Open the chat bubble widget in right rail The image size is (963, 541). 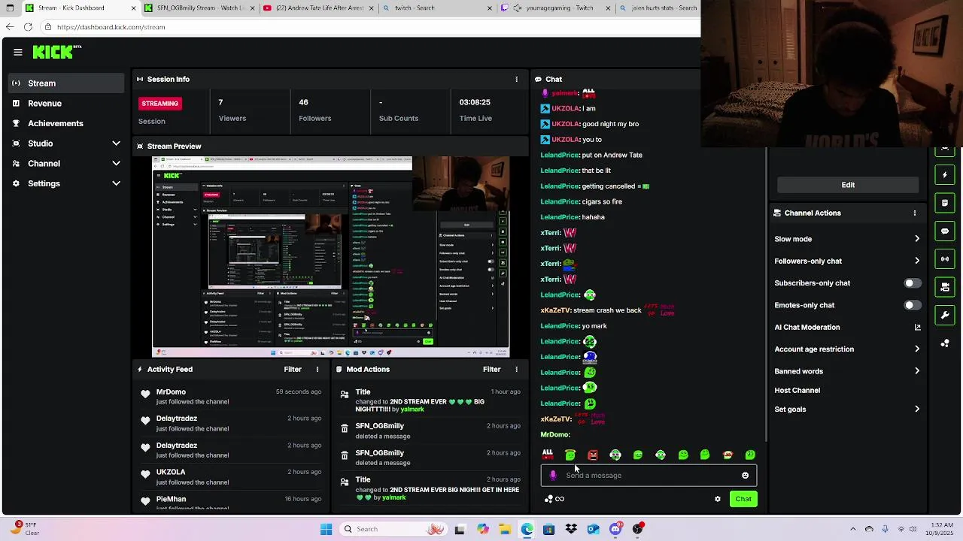pos(945,231)
